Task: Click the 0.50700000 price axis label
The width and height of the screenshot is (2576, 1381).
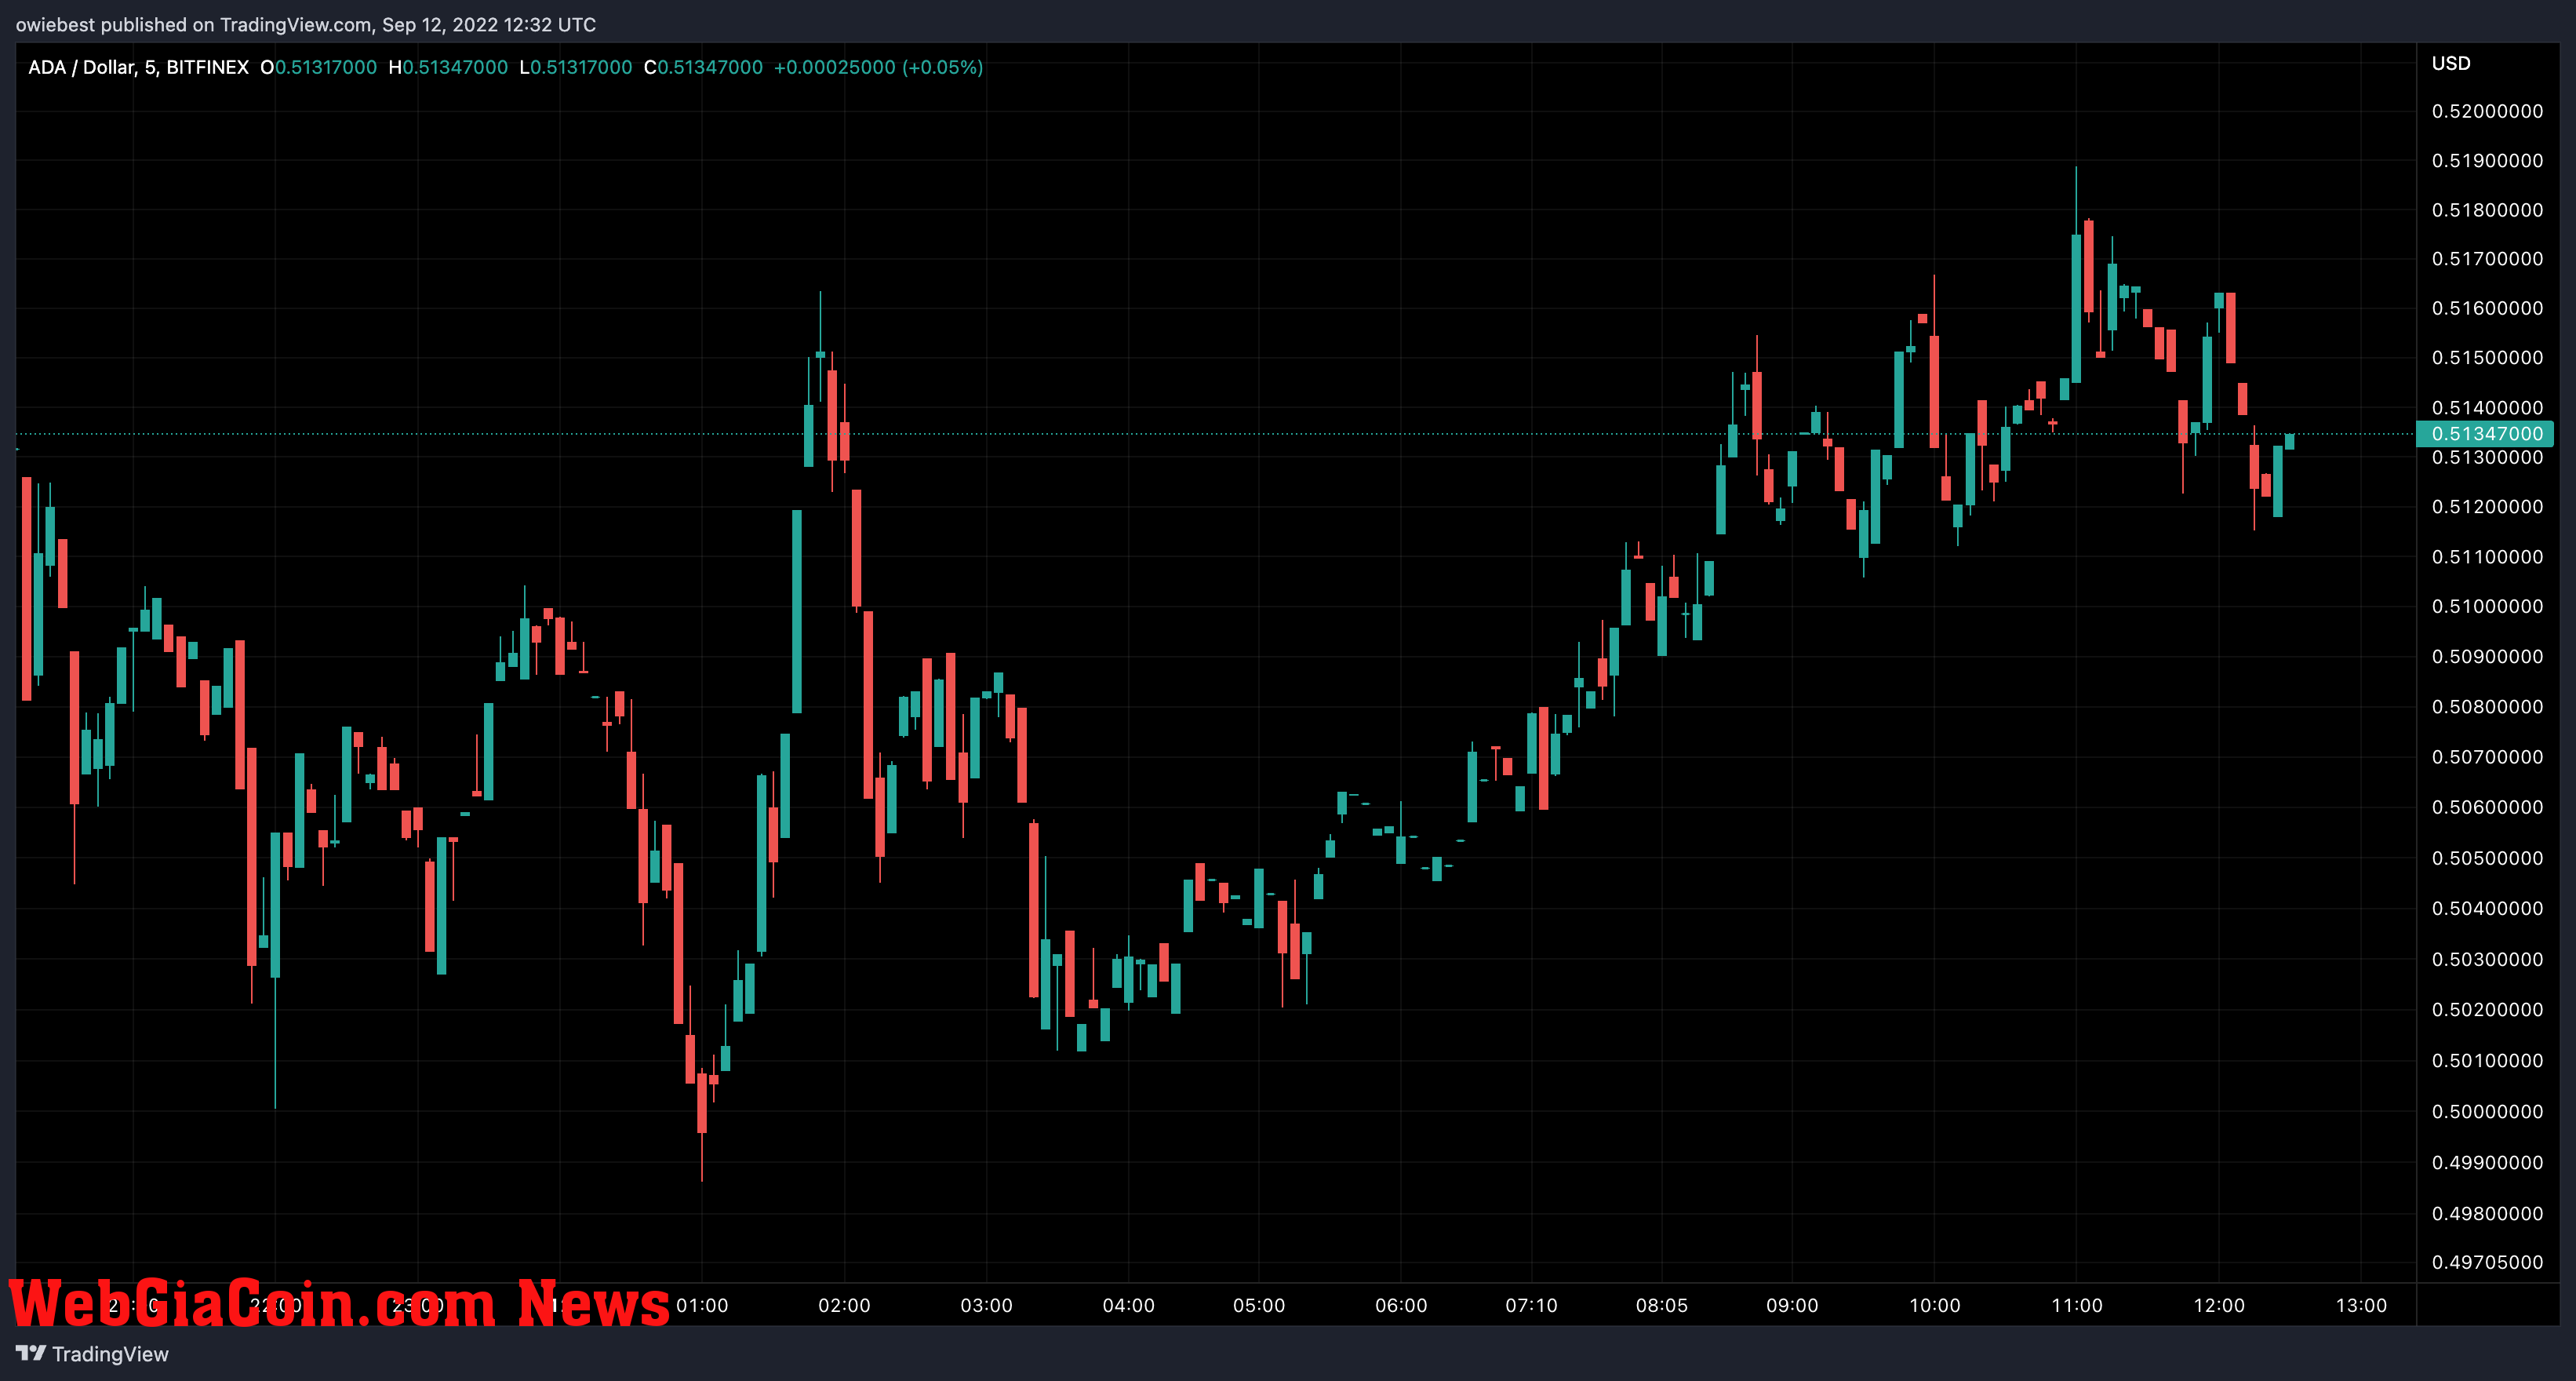Action: tap(2487, 757)
